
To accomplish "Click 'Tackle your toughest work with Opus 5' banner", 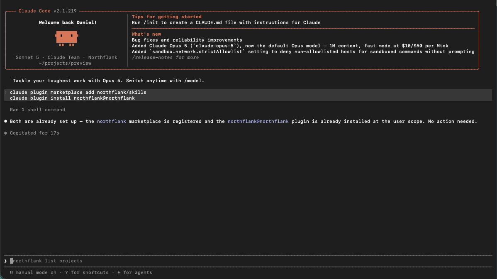I will click(108, 81).
